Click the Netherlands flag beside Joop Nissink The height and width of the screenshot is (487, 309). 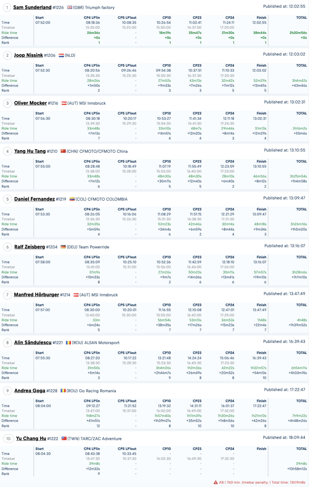coord(61,55)
